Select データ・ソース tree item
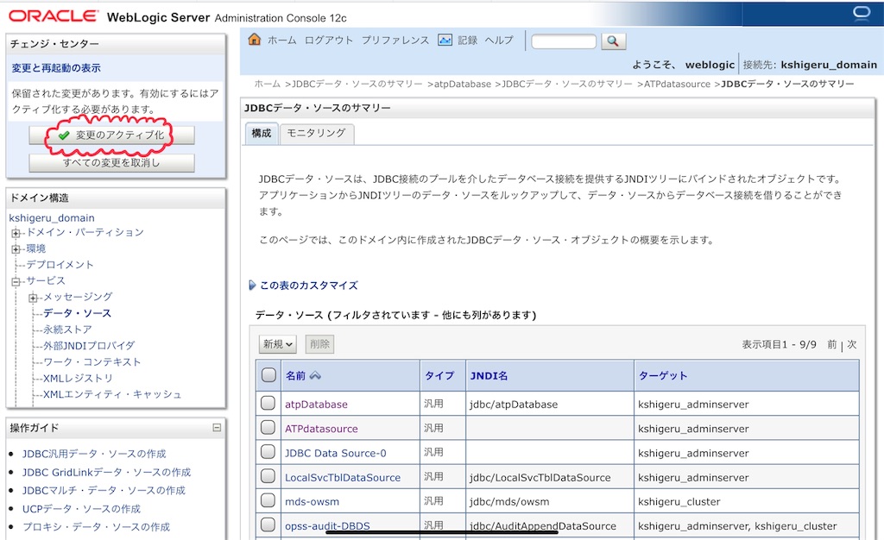 point(77,313)
